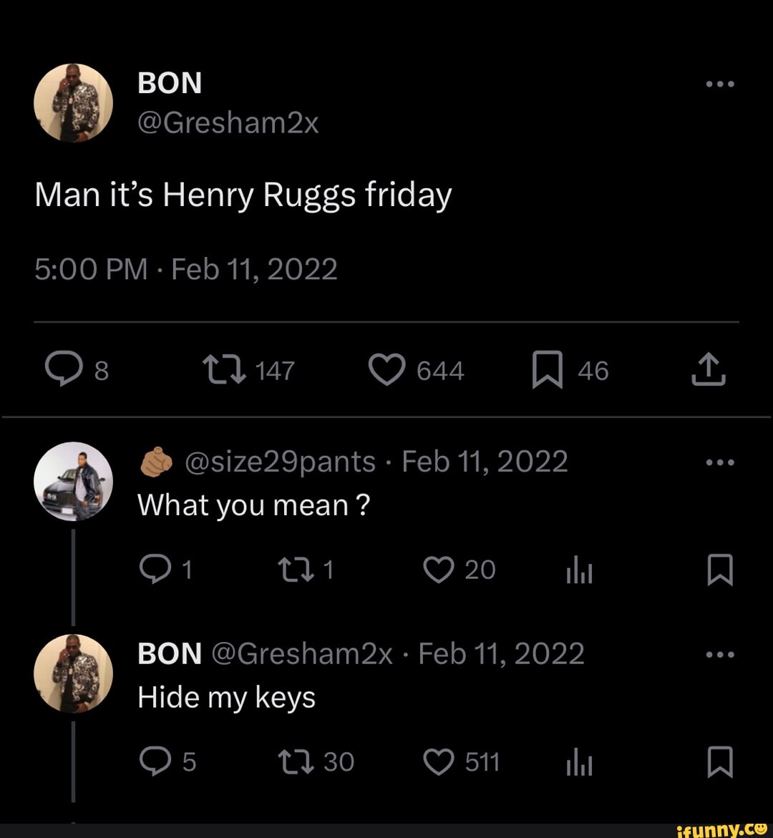Bookmark BON's main tweet
773x838 pixels.
point(548,369)
